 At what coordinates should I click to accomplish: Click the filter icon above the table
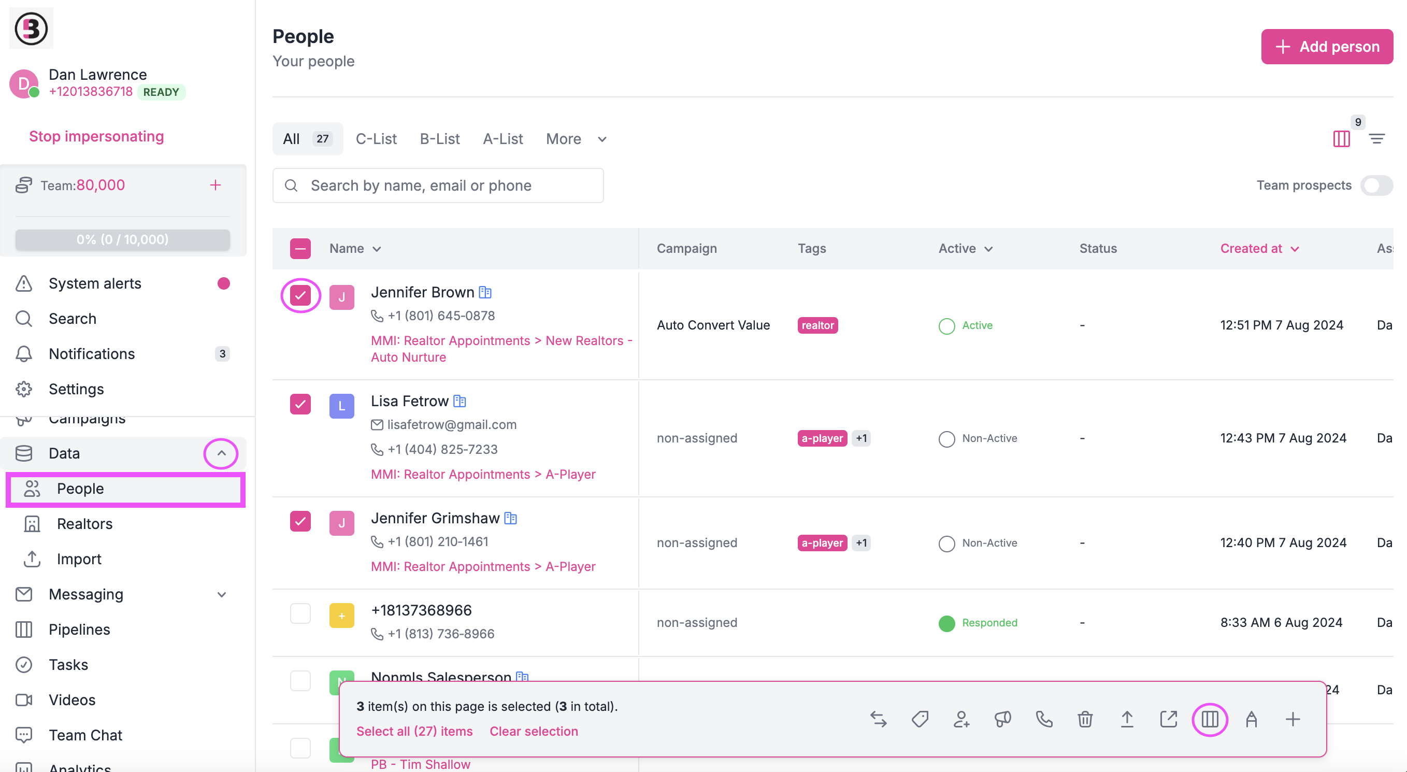1377,139
